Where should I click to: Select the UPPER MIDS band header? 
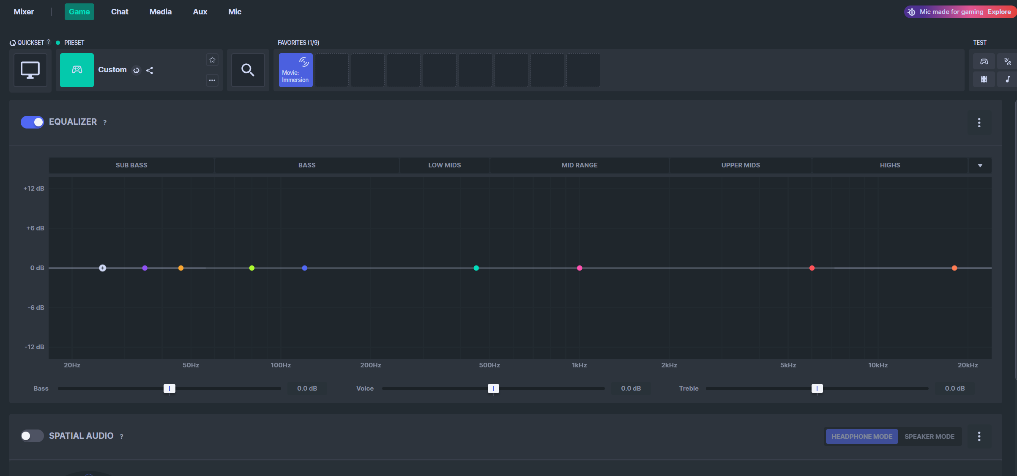[x=741, y=165]
